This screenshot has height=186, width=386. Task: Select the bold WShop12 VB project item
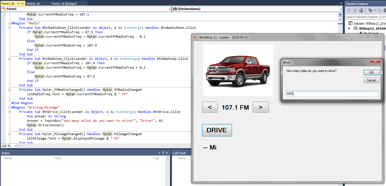tap(370, 28)
